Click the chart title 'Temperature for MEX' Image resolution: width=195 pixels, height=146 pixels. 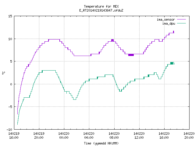(101, 6)
